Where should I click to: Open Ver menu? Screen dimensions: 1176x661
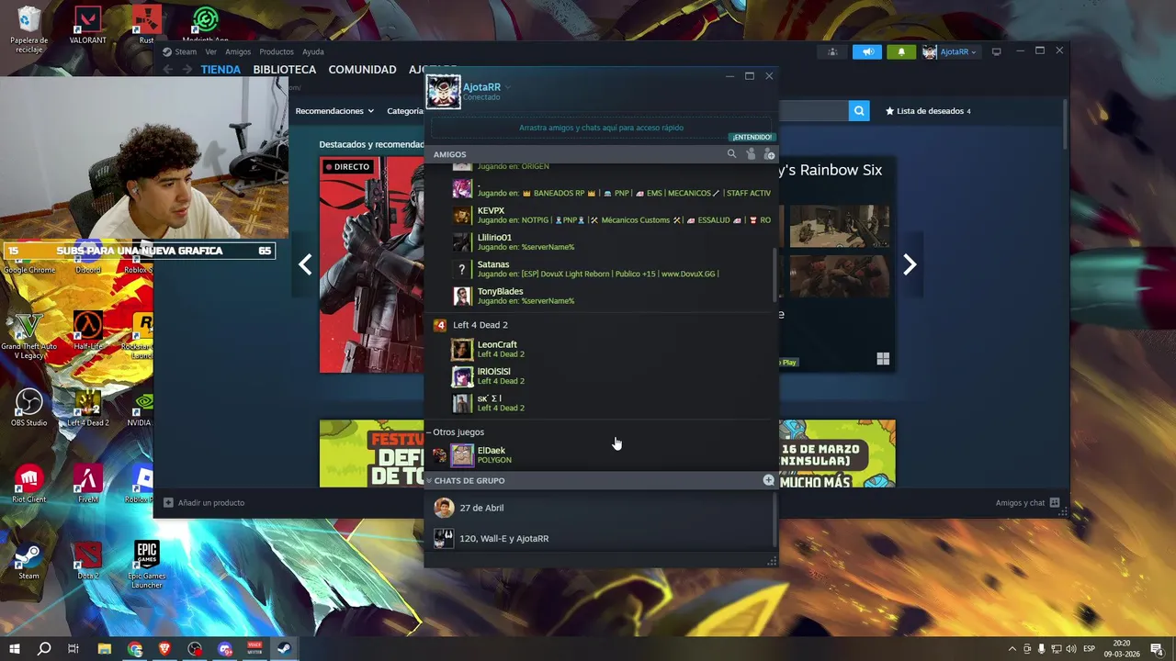[x=211, y=51]
